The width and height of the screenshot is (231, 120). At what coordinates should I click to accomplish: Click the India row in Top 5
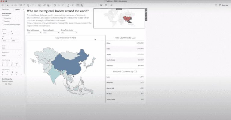[125, 49]
